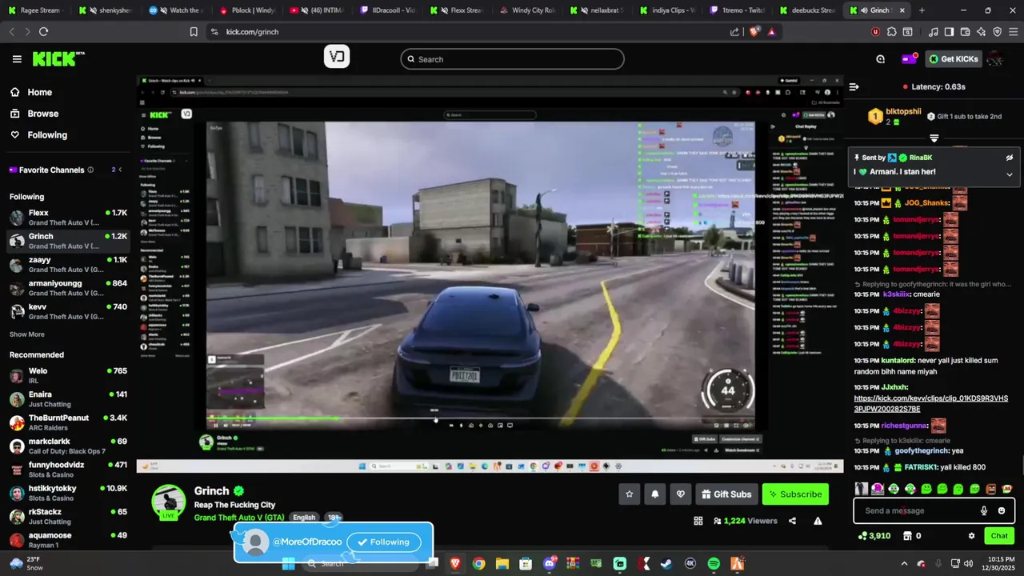Click the Kick search field

[512, 59]
